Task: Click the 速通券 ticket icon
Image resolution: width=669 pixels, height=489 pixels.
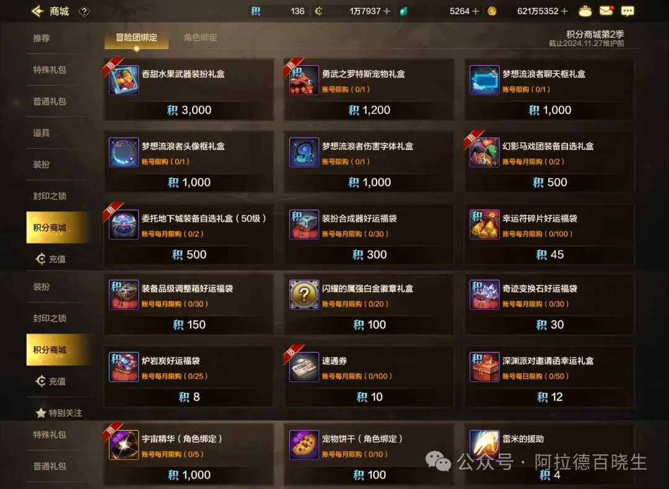Action: (304, 366)
